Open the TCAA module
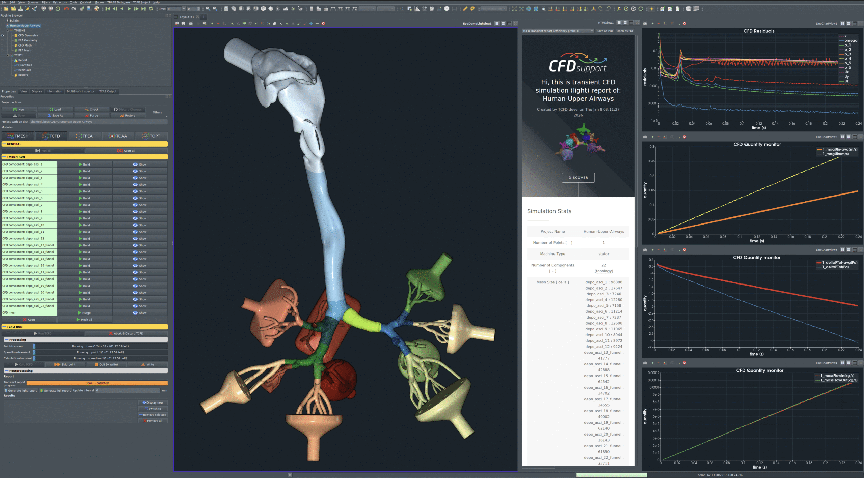Screen dimensions: 864x478 click(117, 136)
